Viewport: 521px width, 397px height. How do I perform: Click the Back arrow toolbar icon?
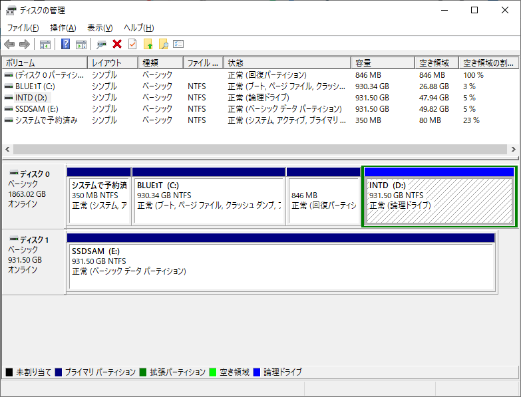[9, 45]
